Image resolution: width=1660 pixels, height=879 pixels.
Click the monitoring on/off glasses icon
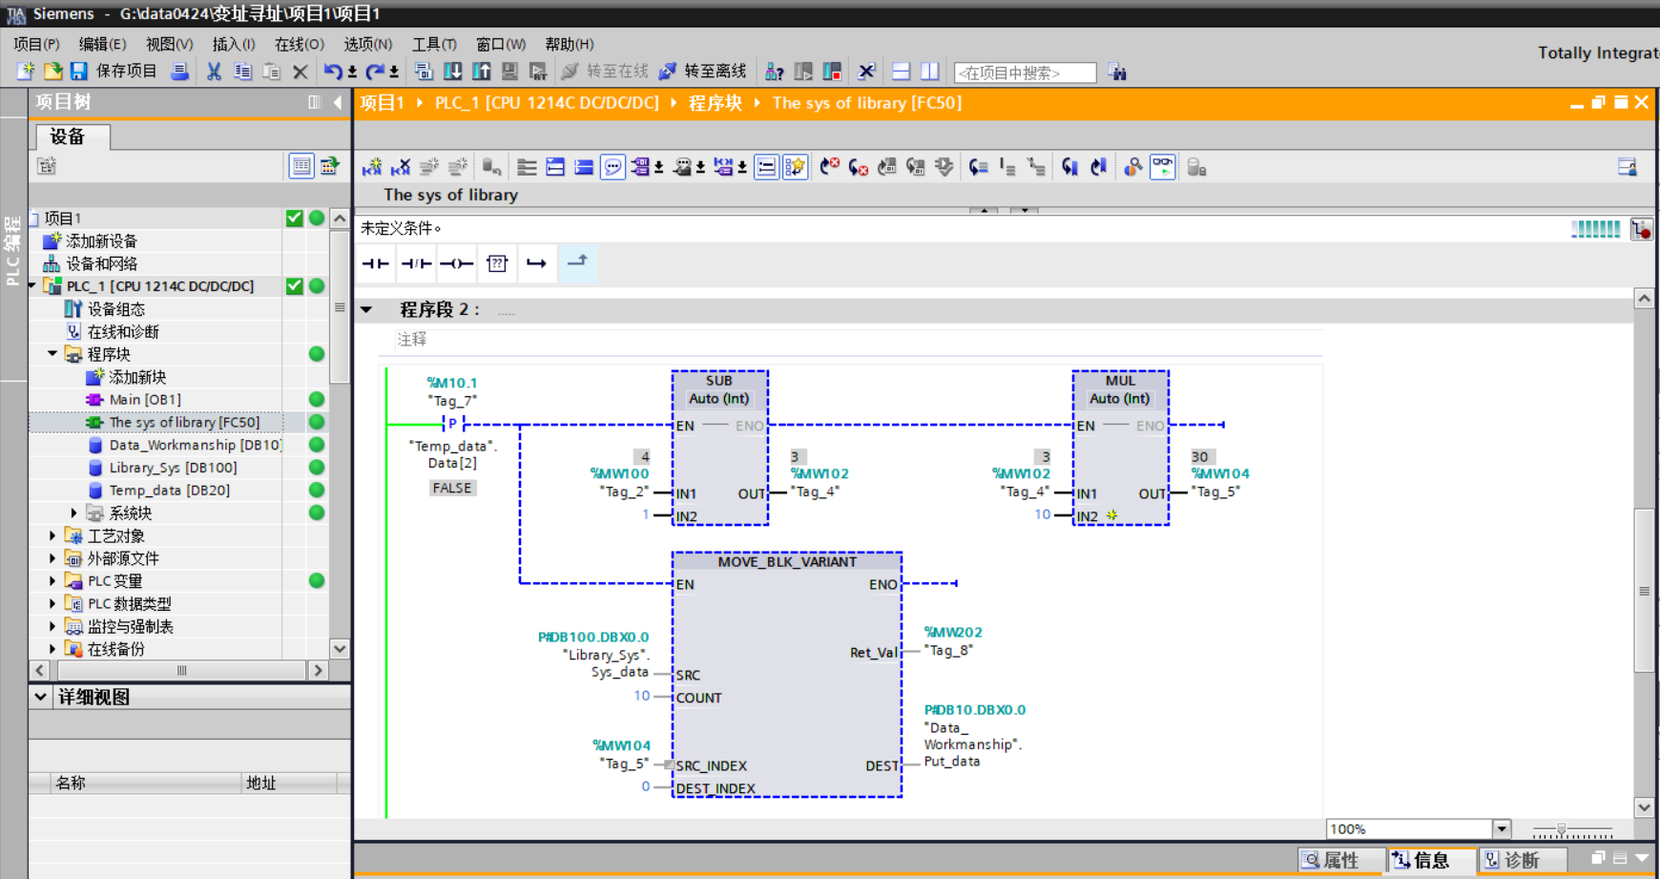pyautogui.click(x=1162, y=167)
